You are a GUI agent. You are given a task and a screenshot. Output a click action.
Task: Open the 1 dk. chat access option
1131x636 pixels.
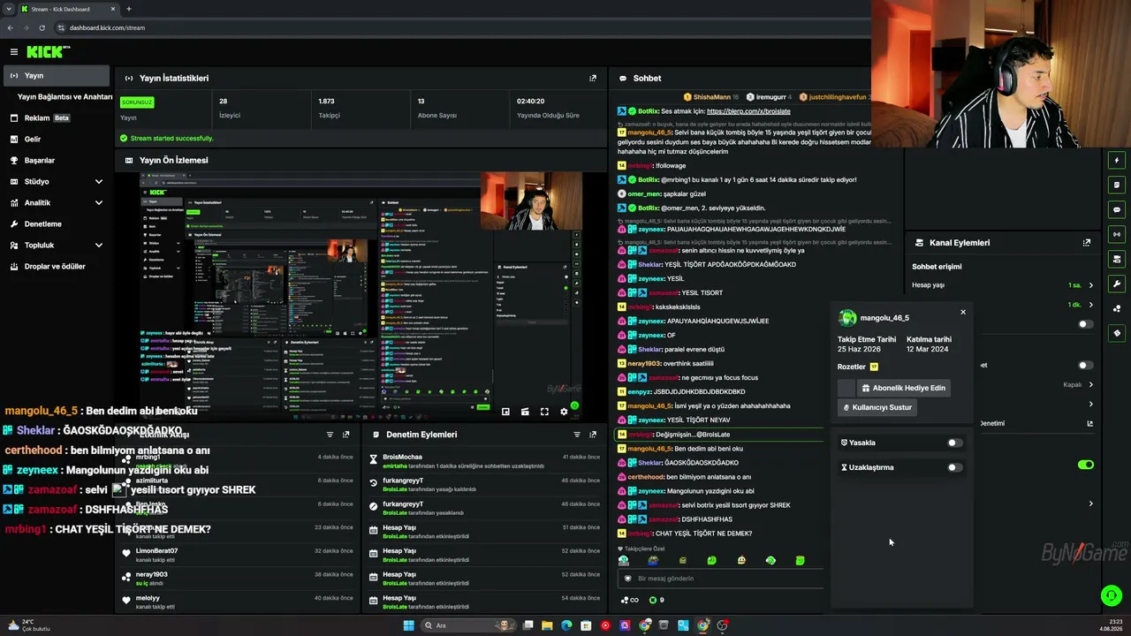coord(1082,305)
